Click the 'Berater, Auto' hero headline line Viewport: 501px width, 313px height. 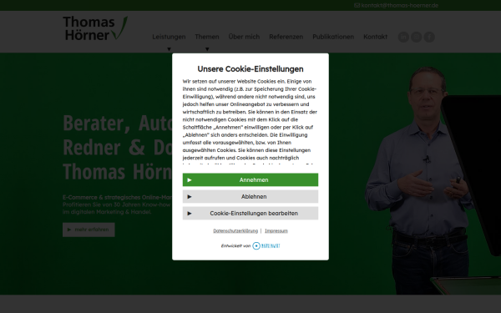tap(118, 123)
